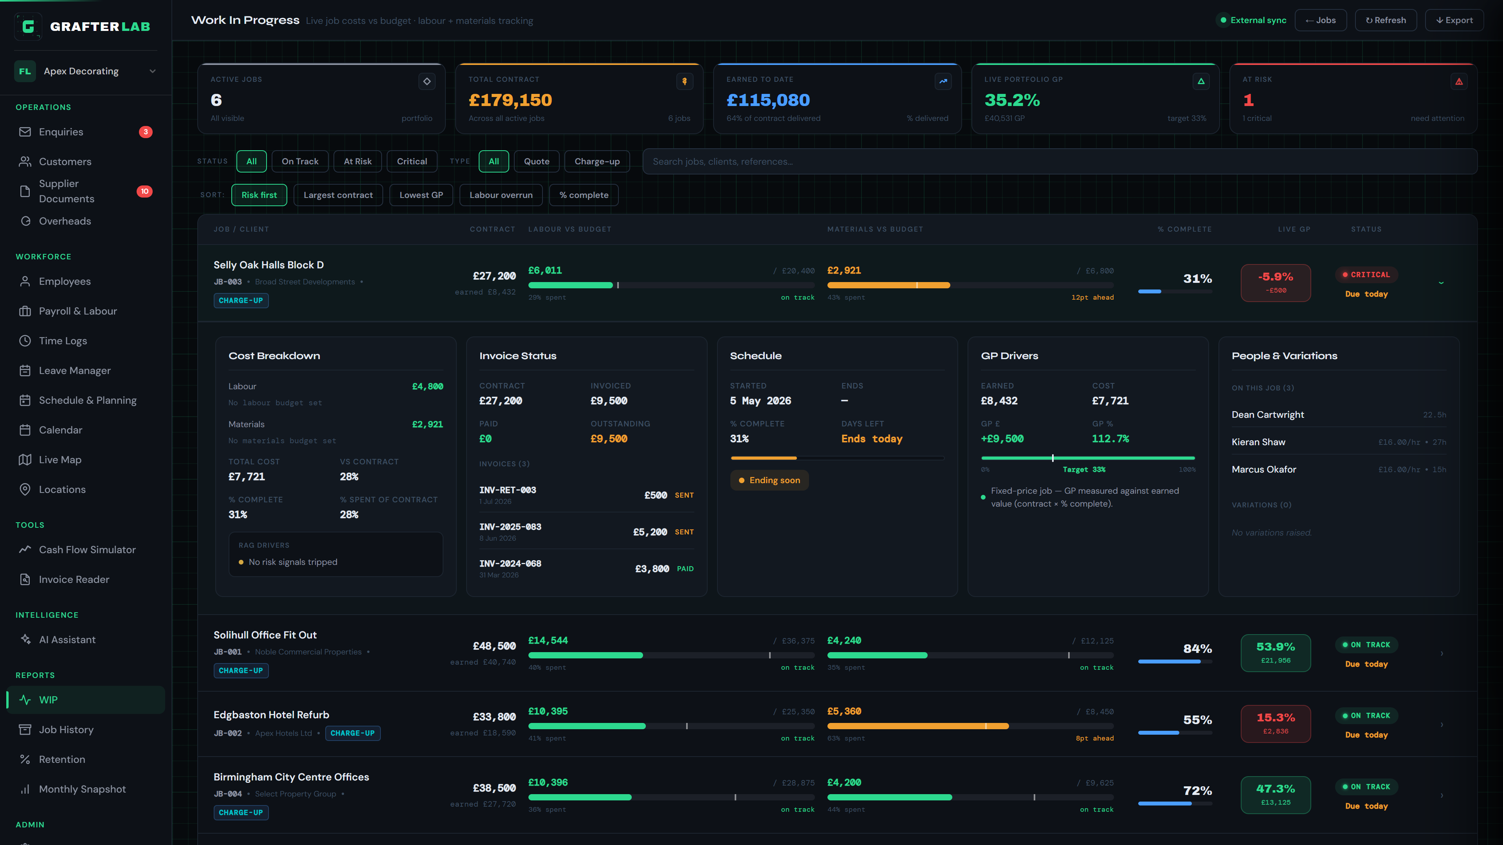Expand the Solihull Office Fit Out row
Screen dimensions: 1503x845
[x=1441, y=653]
